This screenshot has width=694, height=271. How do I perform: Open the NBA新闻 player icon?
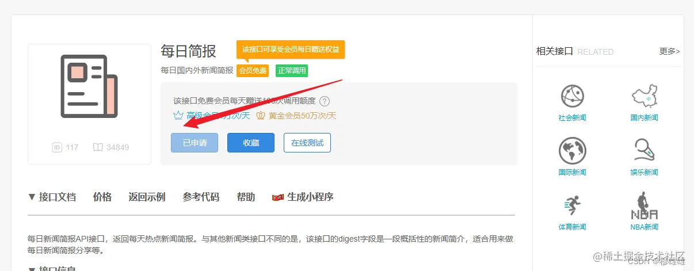click(x=644, y=206)
